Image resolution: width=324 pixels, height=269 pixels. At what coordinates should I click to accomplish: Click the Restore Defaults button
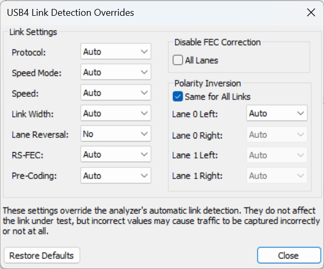pos(42,255)
